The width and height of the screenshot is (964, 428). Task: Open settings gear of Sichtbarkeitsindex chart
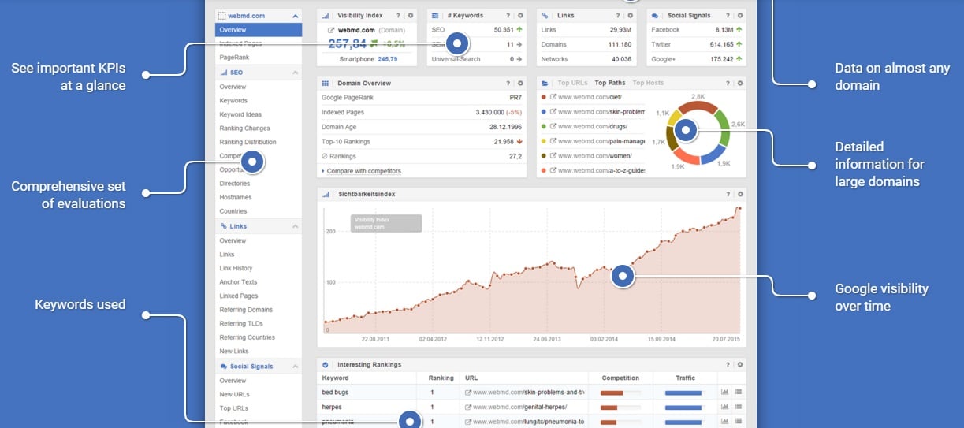(x=740, y=194)
